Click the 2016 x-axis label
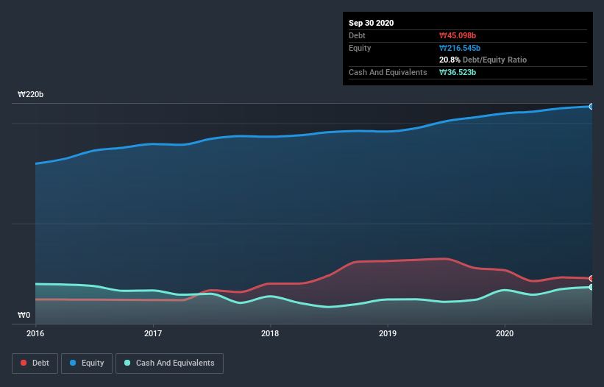 coord(35,333)
